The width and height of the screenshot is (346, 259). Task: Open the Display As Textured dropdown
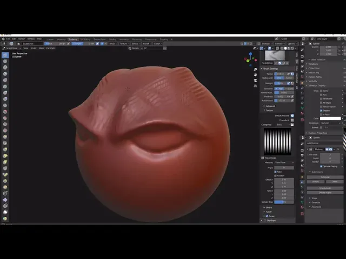coord(330,122)
